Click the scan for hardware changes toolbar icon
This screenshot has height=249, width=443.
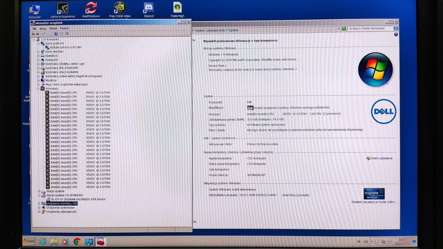pos(67,34)
